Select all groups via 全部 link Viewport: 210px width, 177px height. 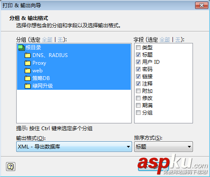[47, 40]
